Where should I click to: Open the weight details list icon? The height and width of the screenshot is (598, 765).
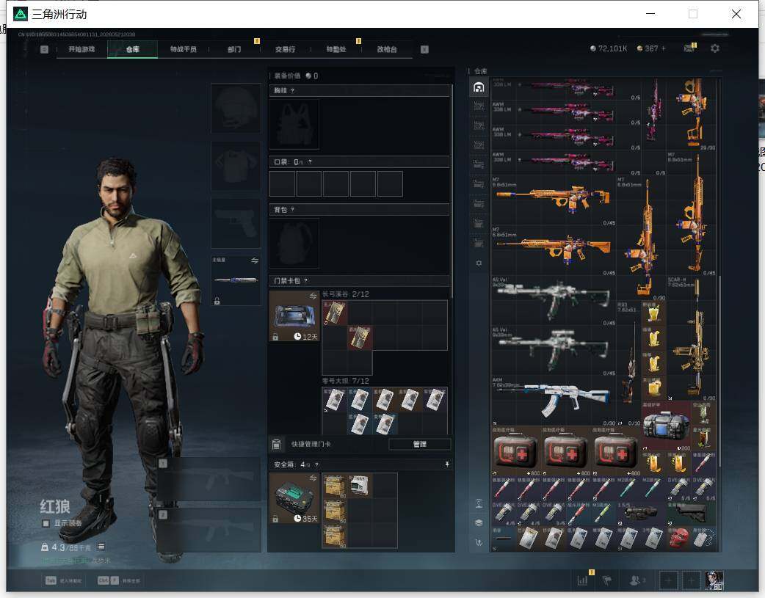click(x=101, y=547)
